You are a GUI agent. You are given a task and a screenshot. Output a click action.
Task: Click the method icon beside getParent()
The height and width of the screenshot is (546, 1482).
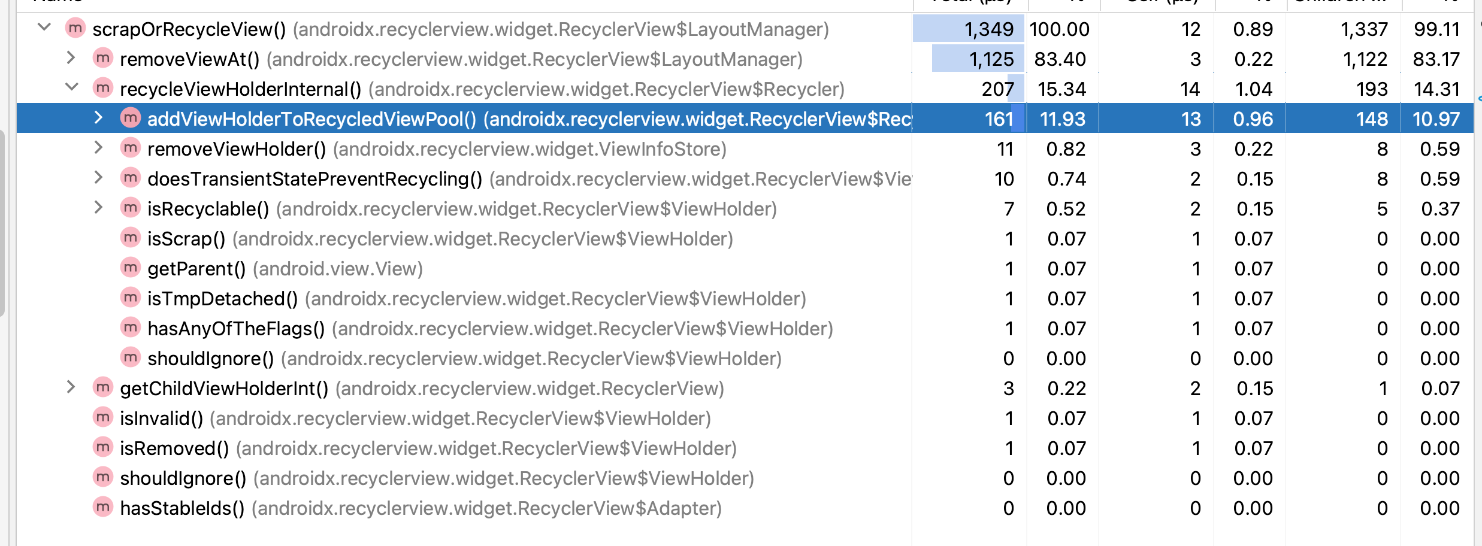(x=131, y=268)
